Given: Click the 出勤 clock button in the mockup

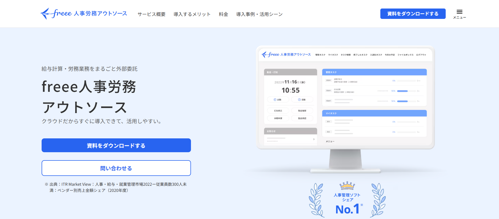Looking at the screenshot, I should click(278, 100).
